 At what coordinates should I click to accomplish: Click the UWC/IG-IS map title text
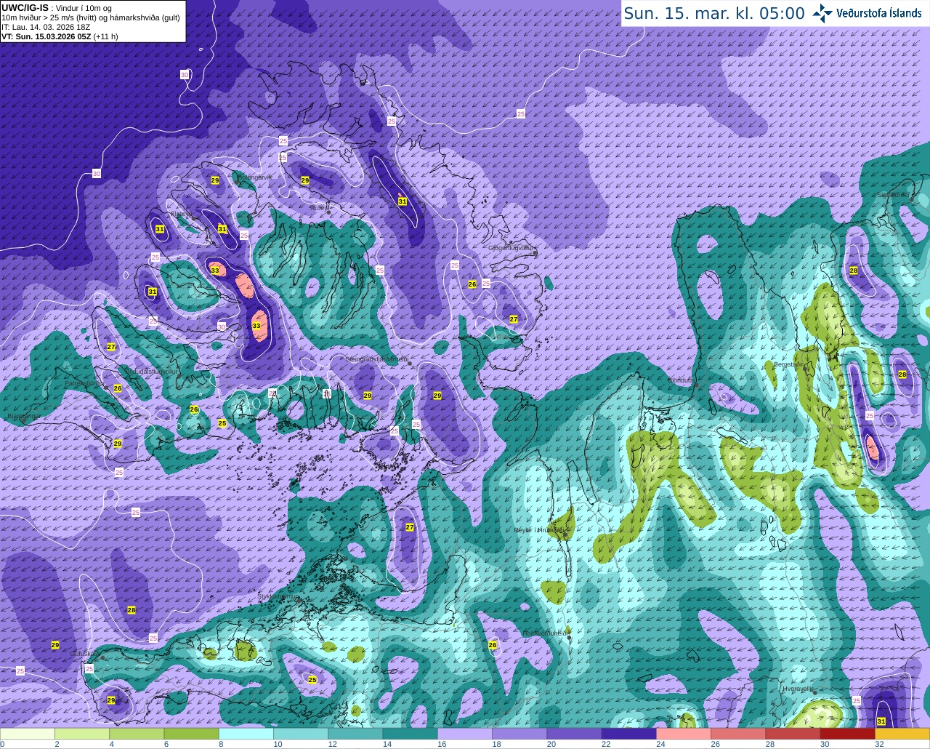pos(25,7)
